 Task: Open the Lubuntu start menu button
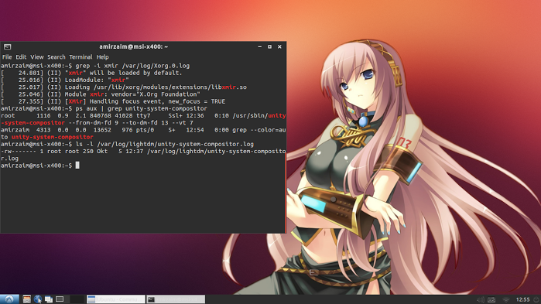coord(9,299)
